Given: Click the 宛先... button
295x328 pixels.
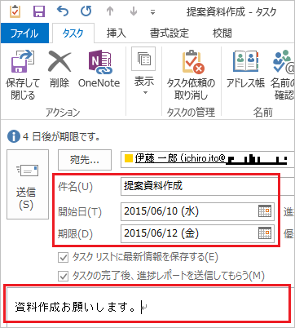Looking at the screenshot, I should coord(85,160).
